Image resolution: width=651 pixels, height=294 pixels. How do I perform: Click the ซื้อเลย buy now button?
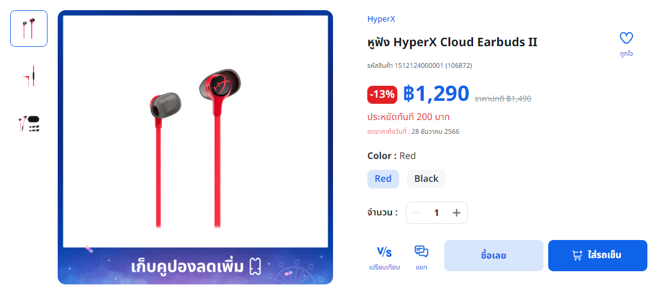(494, 256)
